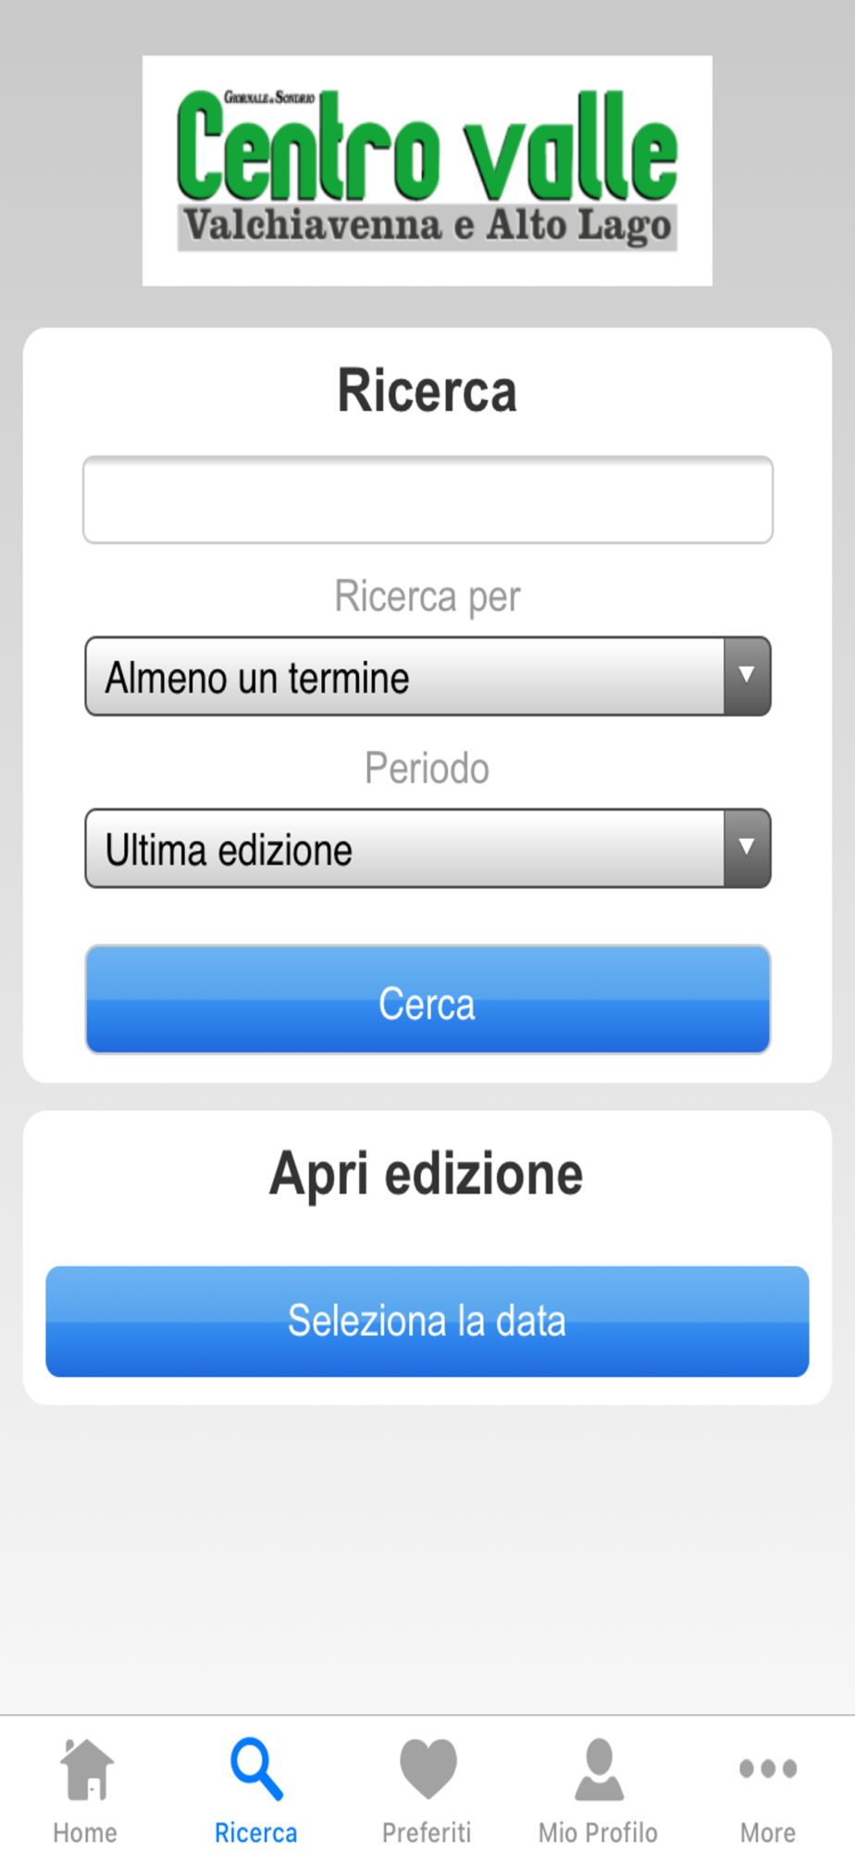
Task: Open Preferiti via the heart icon
Action: [427, 1769]
